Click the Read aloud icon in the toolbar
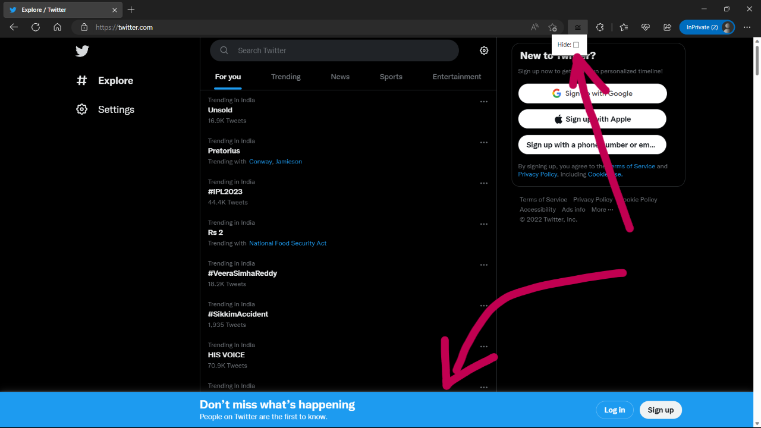The width and height of the screenshot is (761, 428). click(x=534, y=27)
